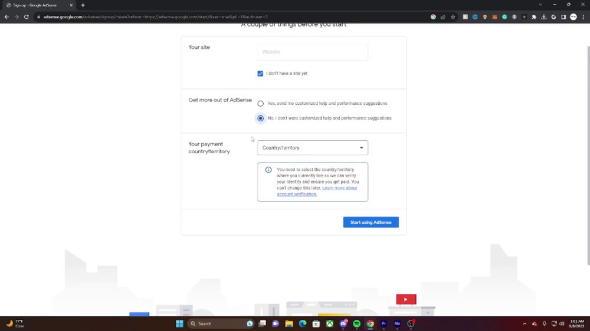
Task: Open the Country/territory dropdown
Action: coord(313,148)
